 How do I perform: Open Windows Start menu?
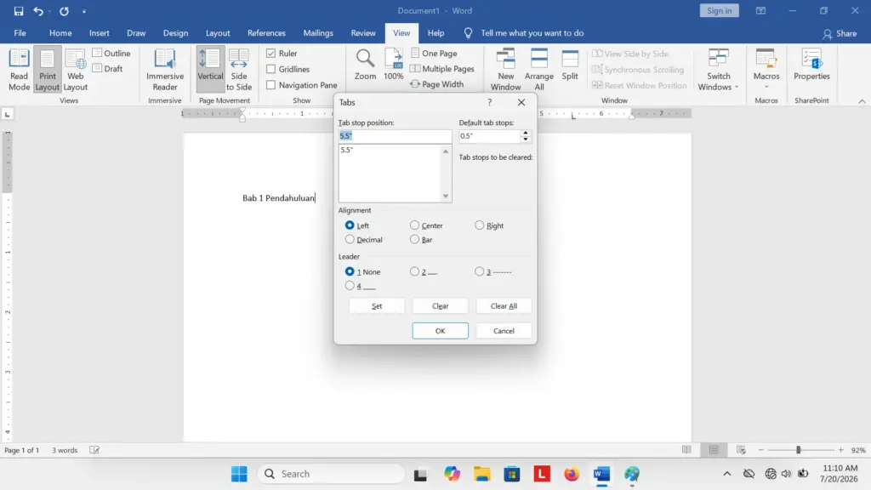239,474
